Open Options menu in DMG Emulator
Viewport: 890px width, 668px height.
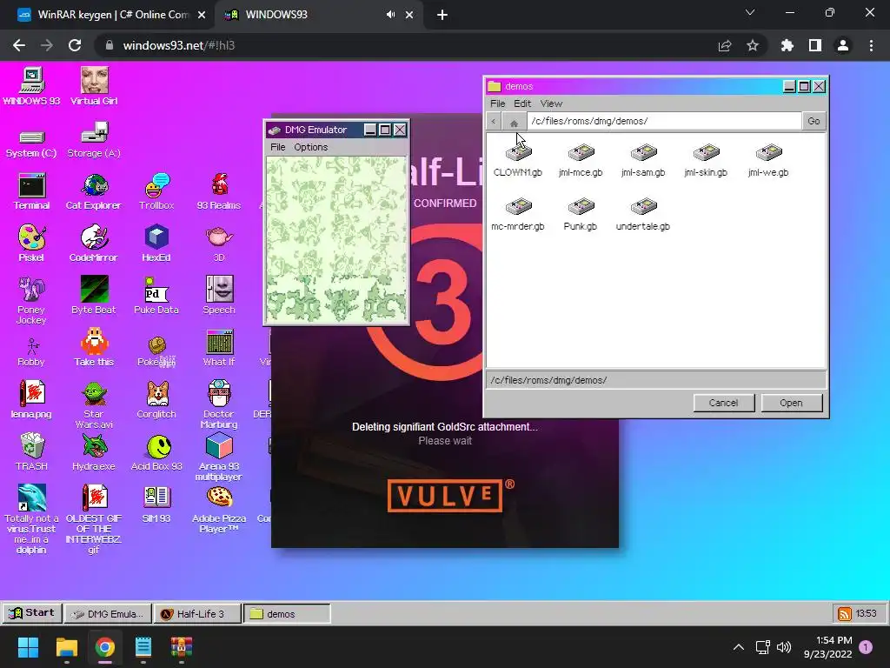click(x=310, y=147)
